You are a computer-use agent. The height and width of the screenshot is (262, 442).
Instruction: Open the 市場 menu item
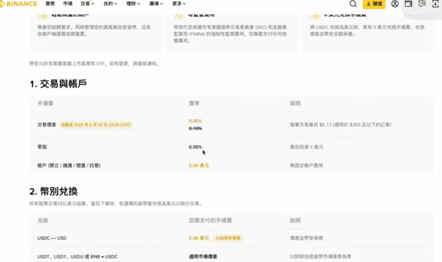[x=68, y=4]
